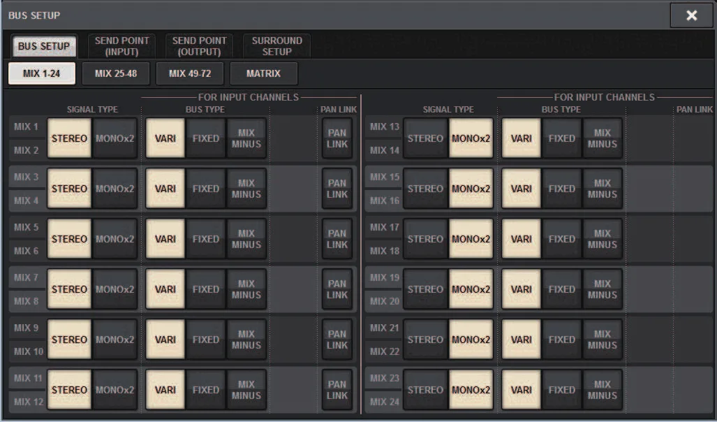Select MONOx2 for MIX 21/22

(471, 340)
